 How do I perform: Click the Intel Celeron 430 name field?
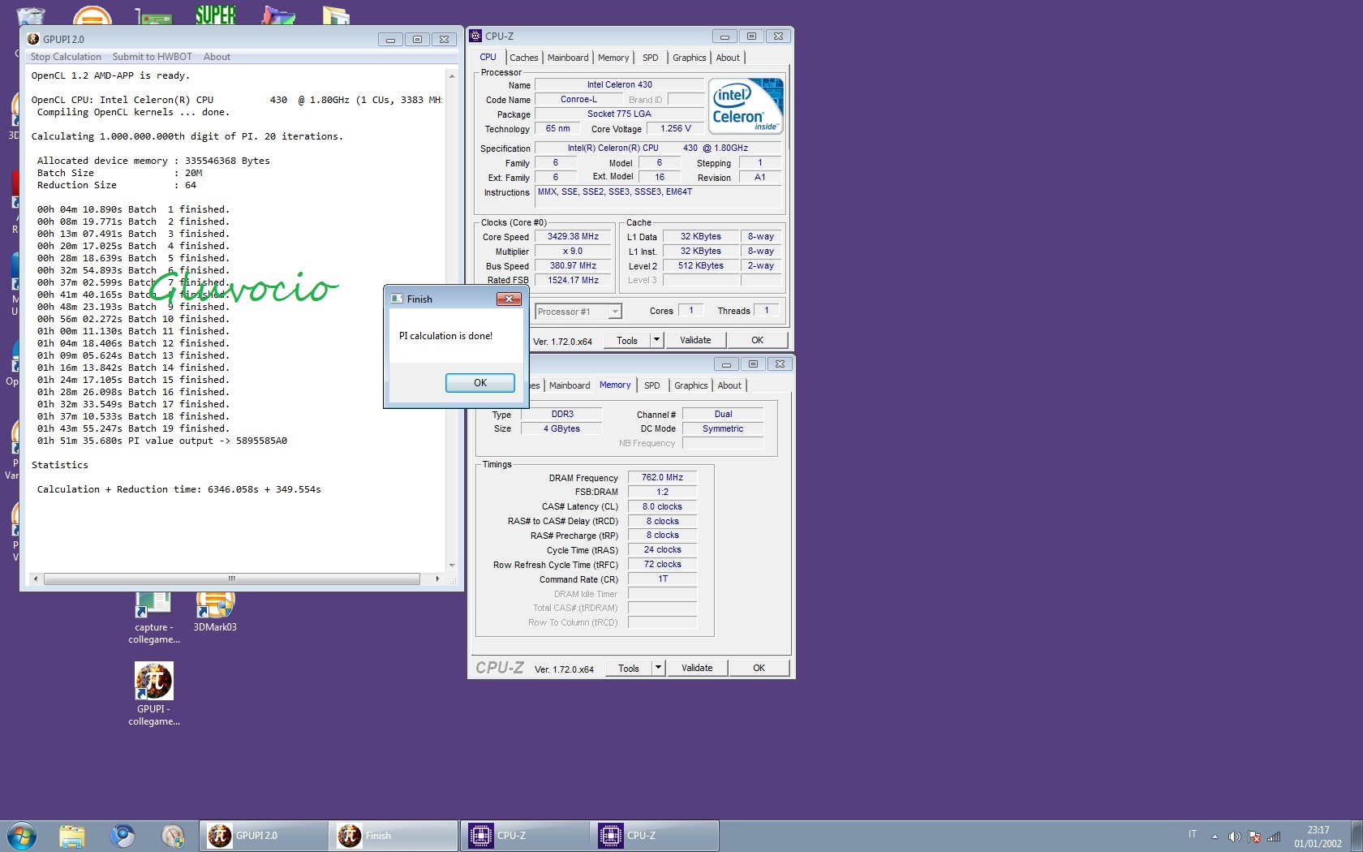[x=620, y=84]
